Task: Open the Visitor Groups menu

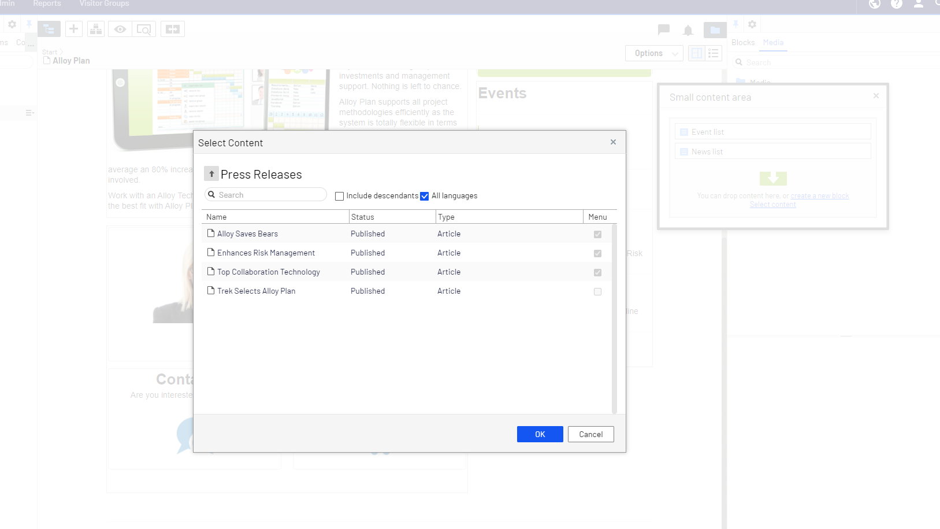Action: pyautogui.click(x=105, y=3)
